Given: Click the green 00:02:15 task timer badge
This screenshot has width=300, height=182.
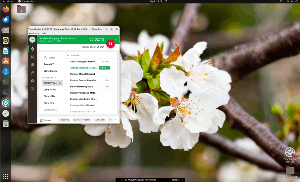Looking at the screenshot, I should [x=104, y=68].
